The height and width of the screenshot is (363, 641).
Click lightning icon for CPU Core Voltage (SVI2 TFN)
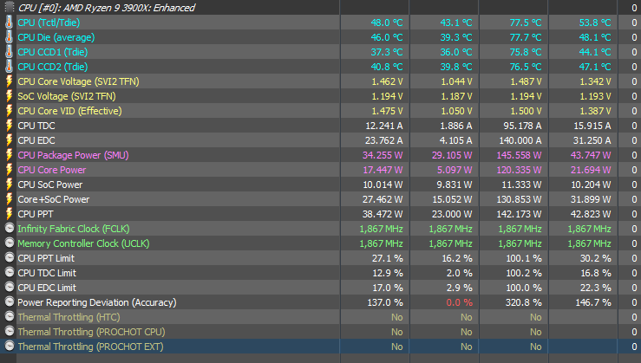9,81
